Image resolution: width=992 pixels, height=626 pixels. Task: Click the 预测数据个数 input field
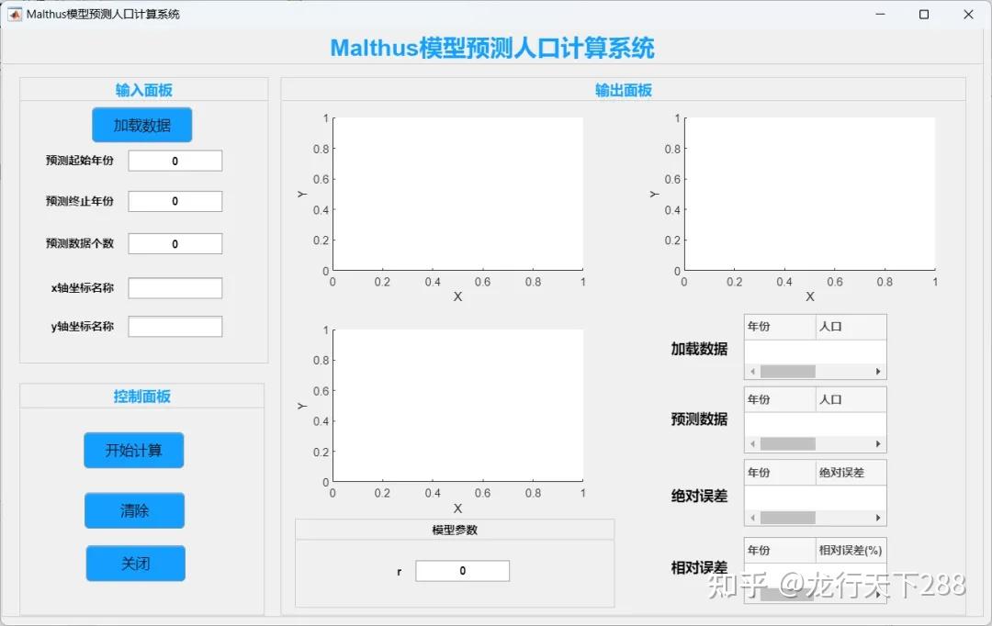click(x=175, y=243)
